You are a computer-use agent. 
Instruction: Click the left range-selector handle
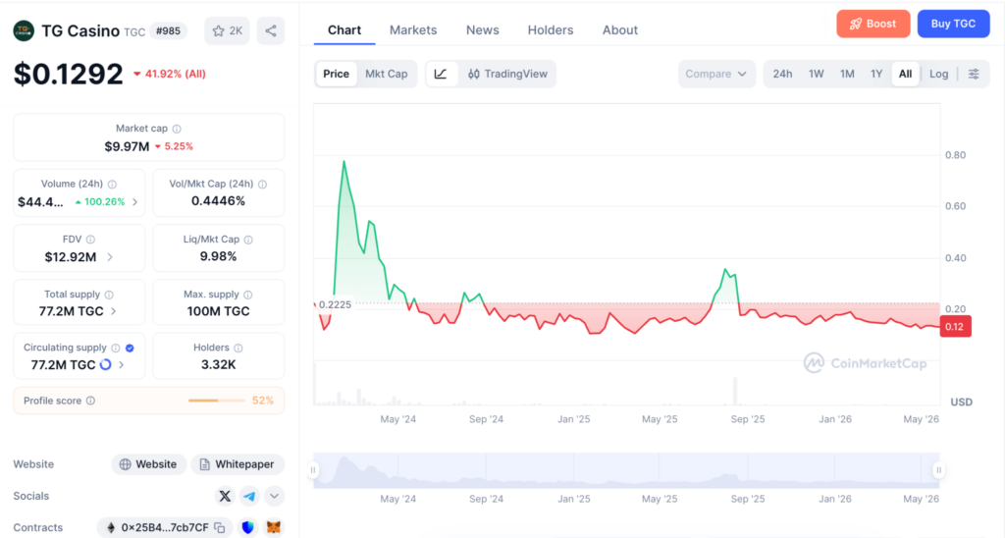coord(313,470)
